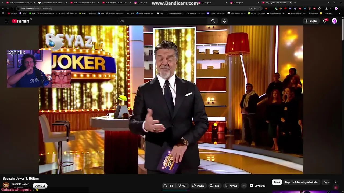Open a new browser tab
This screenshot has width=344, height=193.
click(x=295, y=3)
